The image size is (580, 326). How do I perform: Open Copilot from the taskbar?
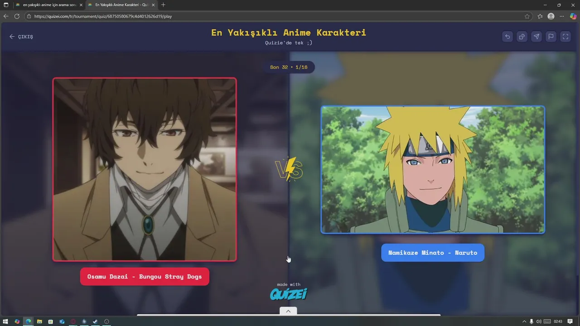click(x=17, y=321)
